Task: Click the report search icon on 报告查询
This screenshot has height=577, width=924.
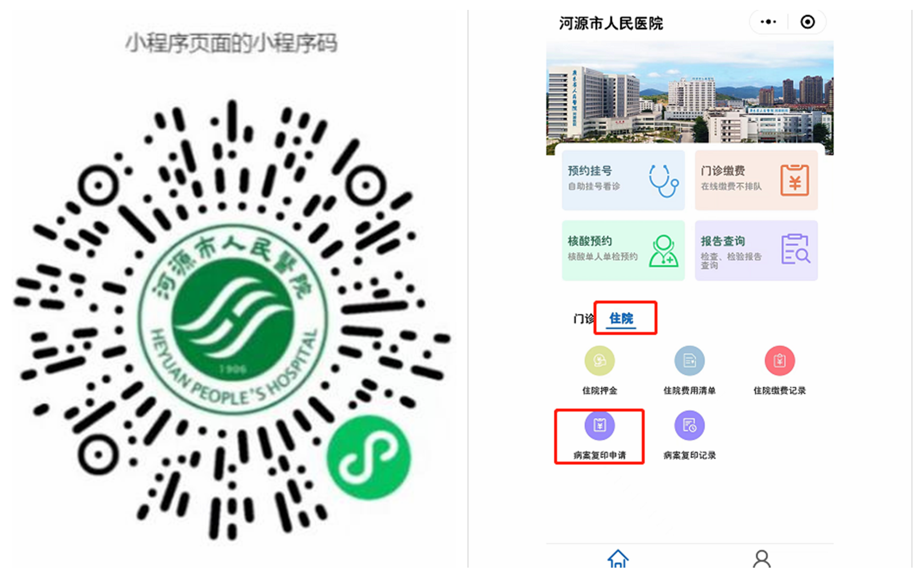Action: (x=795, y=249)
